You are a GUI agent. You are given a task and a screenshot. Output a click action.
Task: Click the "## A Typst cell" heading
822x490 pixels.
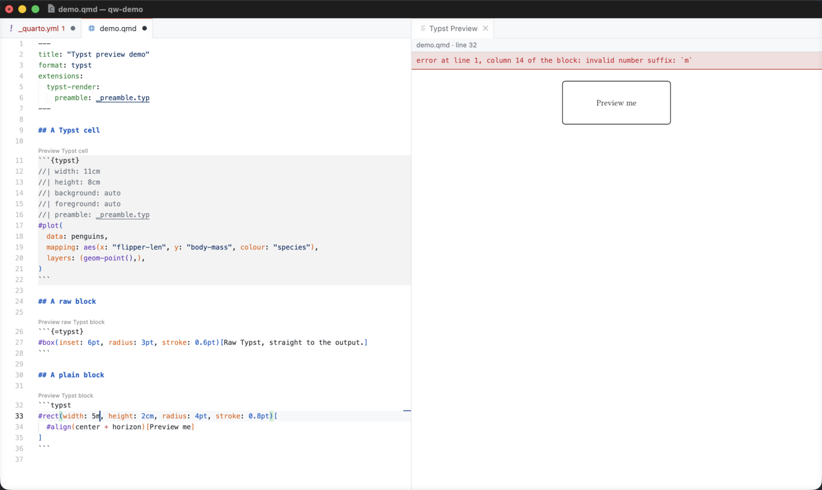[x=69, y=130]
